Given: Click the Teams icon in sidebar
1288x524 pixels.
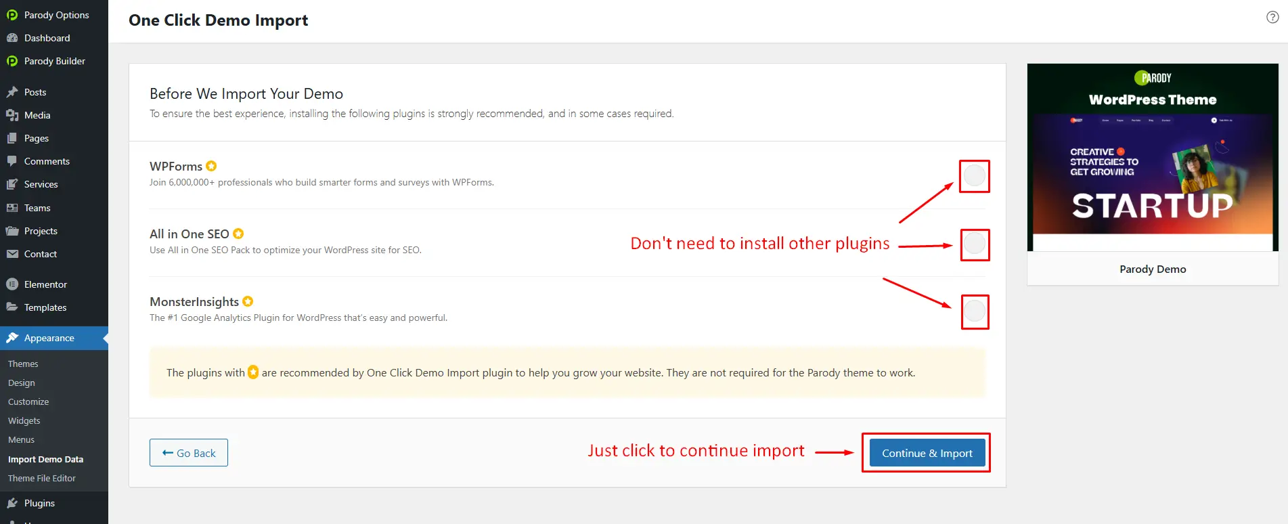Looking at the screenshot, I should [x=12, y=208].
